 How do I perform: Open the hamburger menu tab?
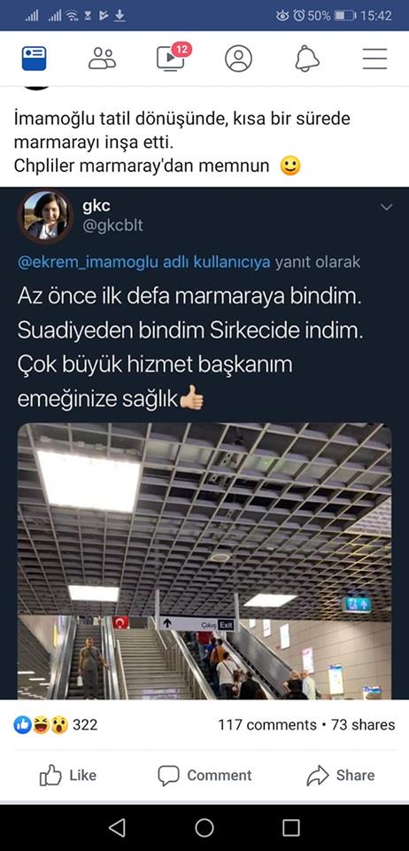pyautogui.click(x=374, y=59)
